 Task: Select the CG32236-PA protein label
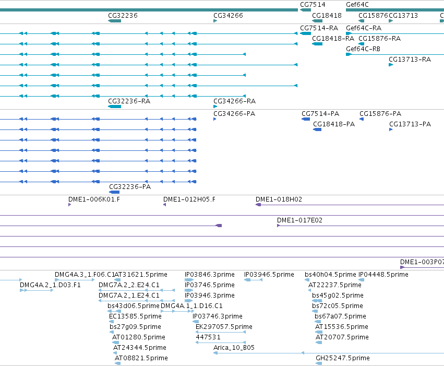130,187
